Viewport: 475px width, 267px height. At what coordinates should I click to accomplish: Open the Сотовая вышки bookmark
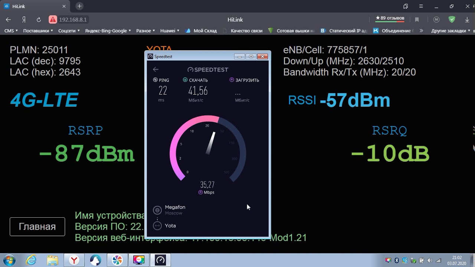292,31
